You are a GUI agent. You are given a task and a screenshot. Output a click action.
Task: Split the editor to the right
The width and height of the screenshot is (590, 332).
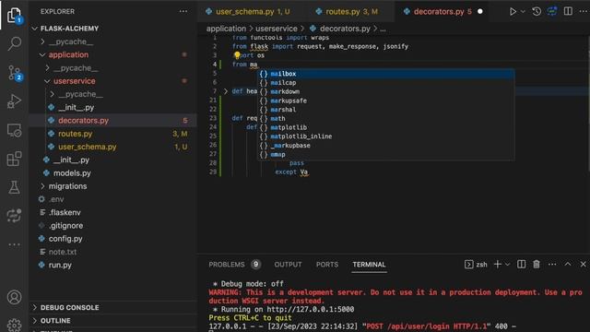pos(568,11)
